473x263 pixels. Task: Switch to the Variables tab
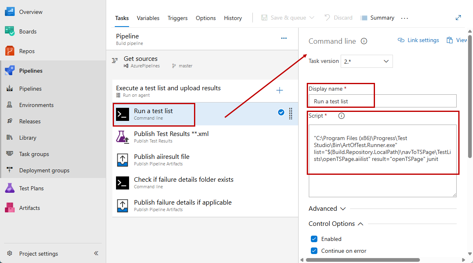[148, 18]
